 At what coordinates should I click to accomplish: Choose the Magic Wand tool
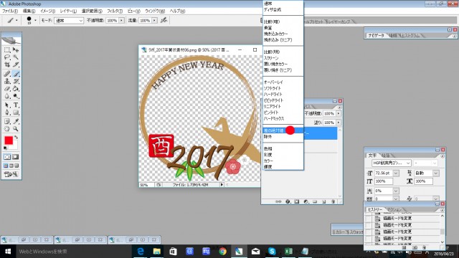[x=16, y=57]
